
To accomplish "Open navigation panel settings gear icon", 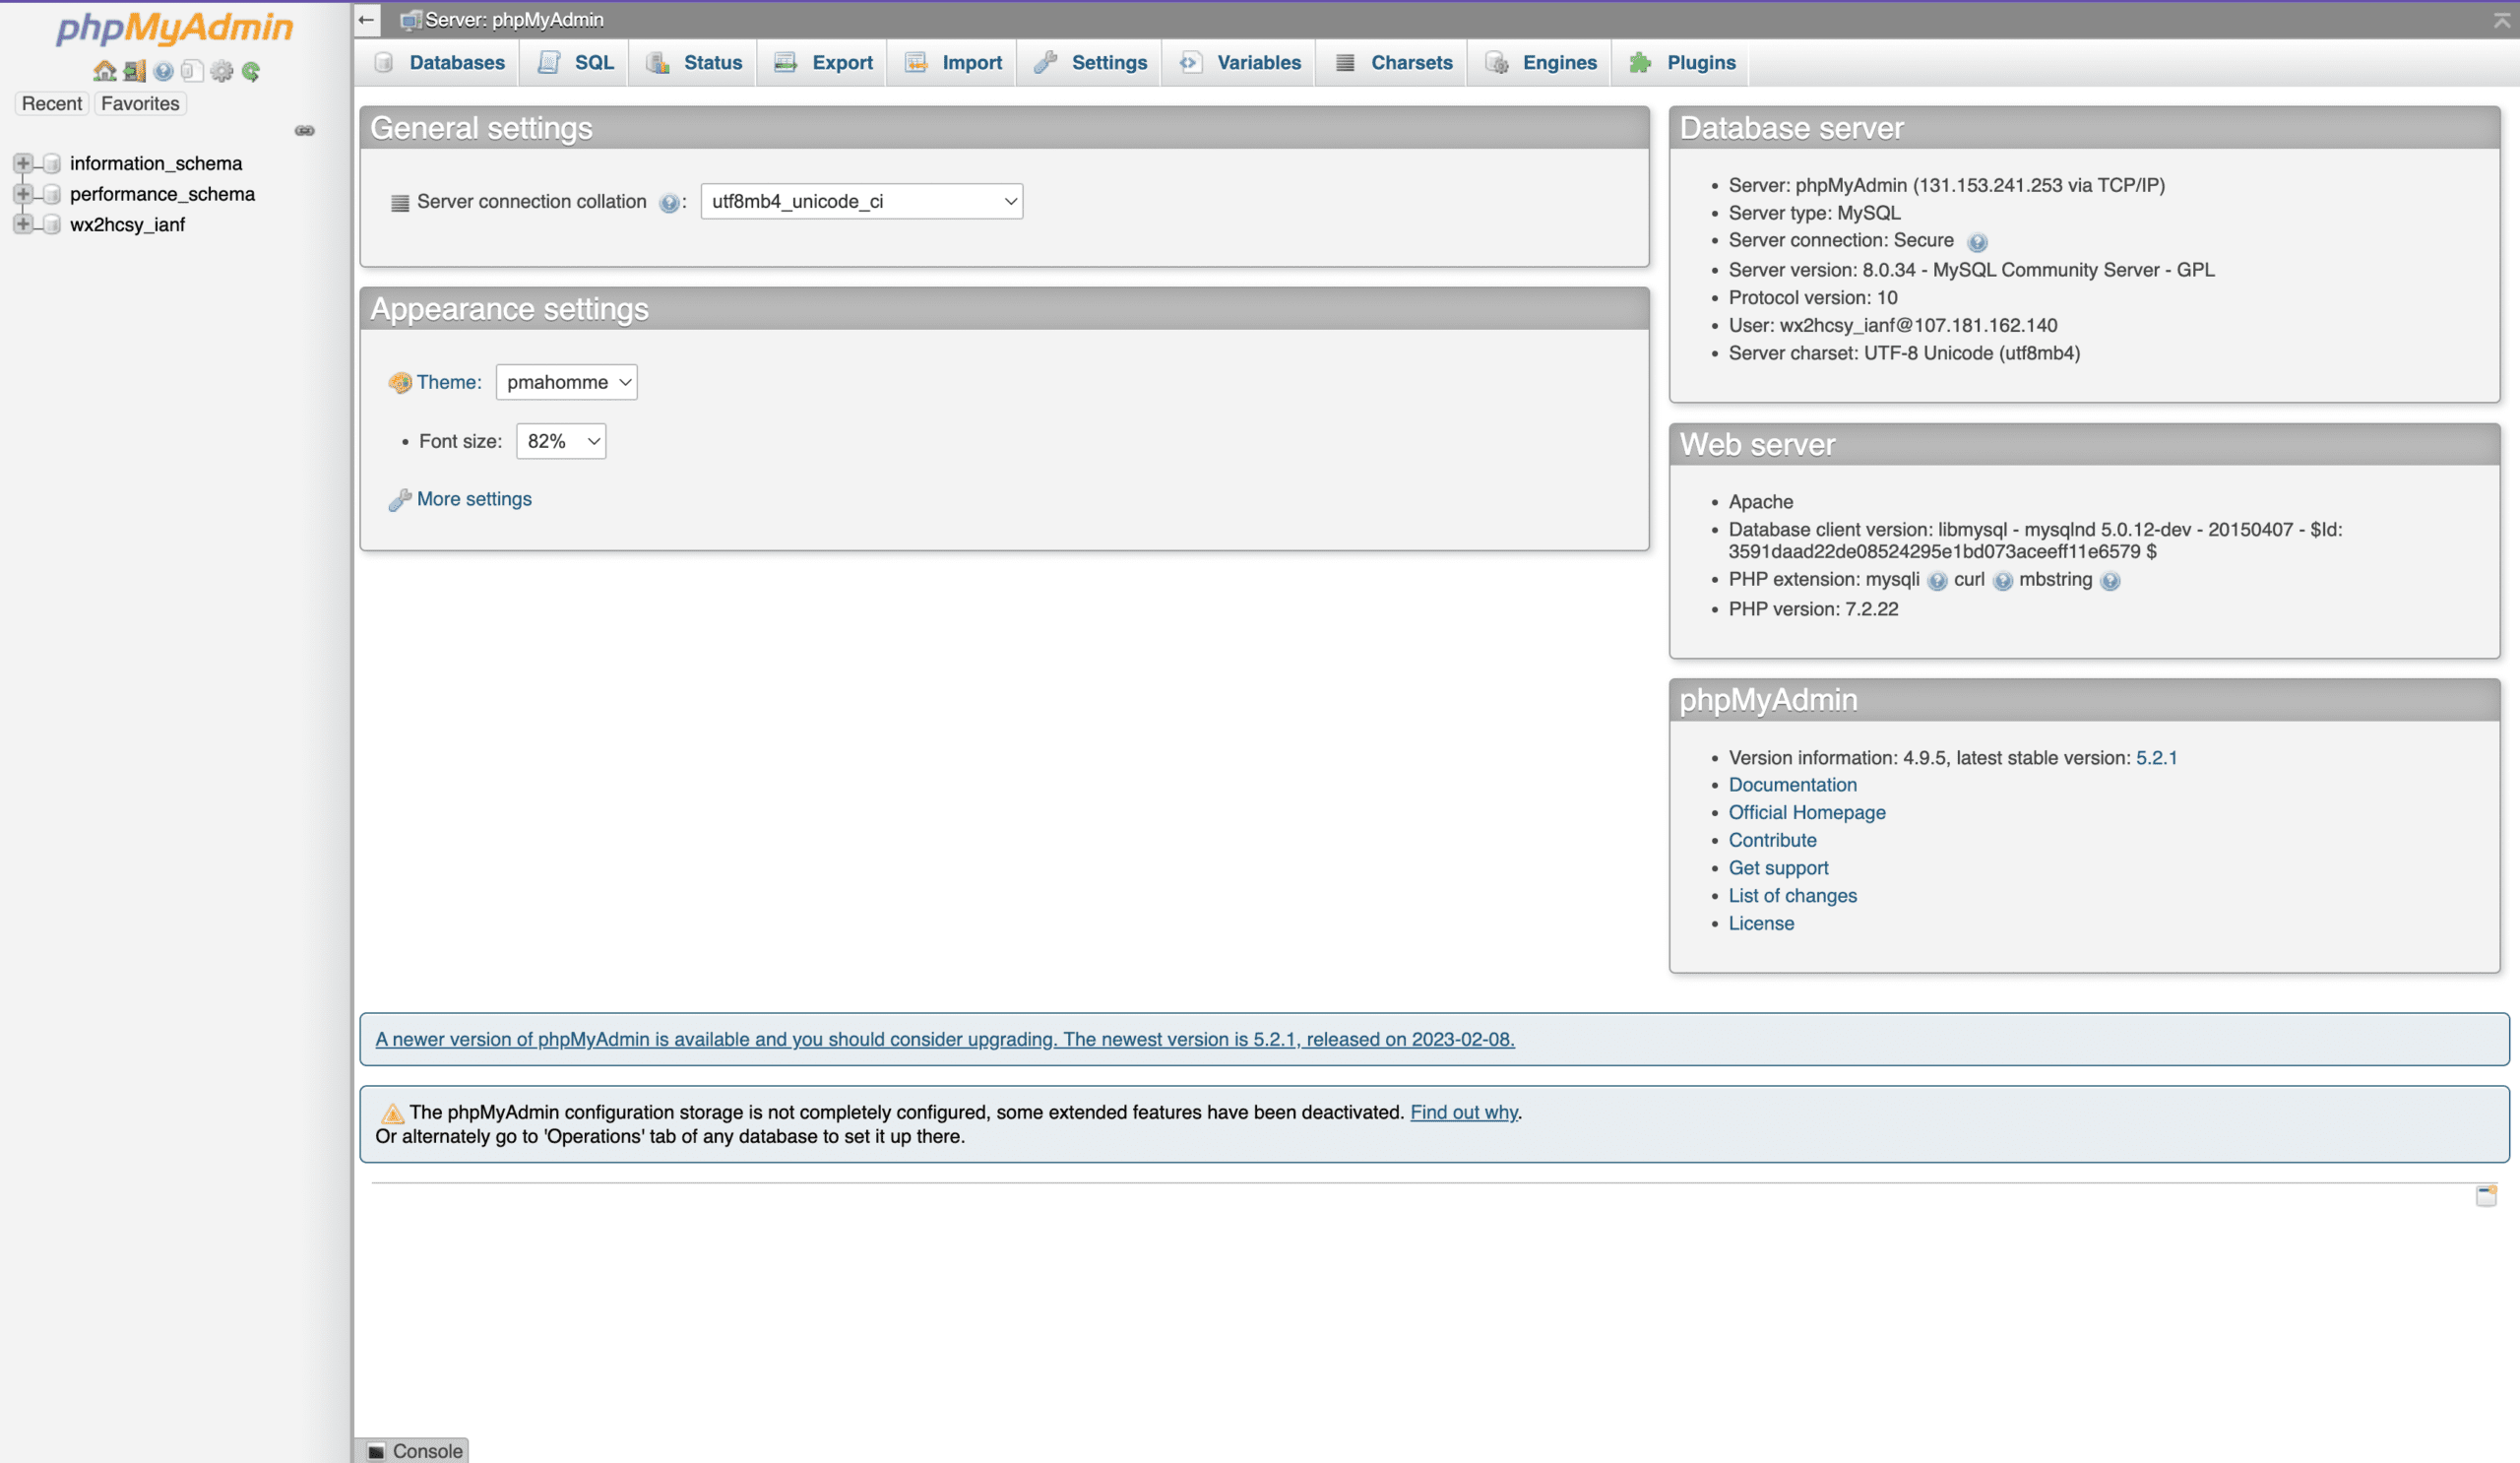I will tap(222, 71).
